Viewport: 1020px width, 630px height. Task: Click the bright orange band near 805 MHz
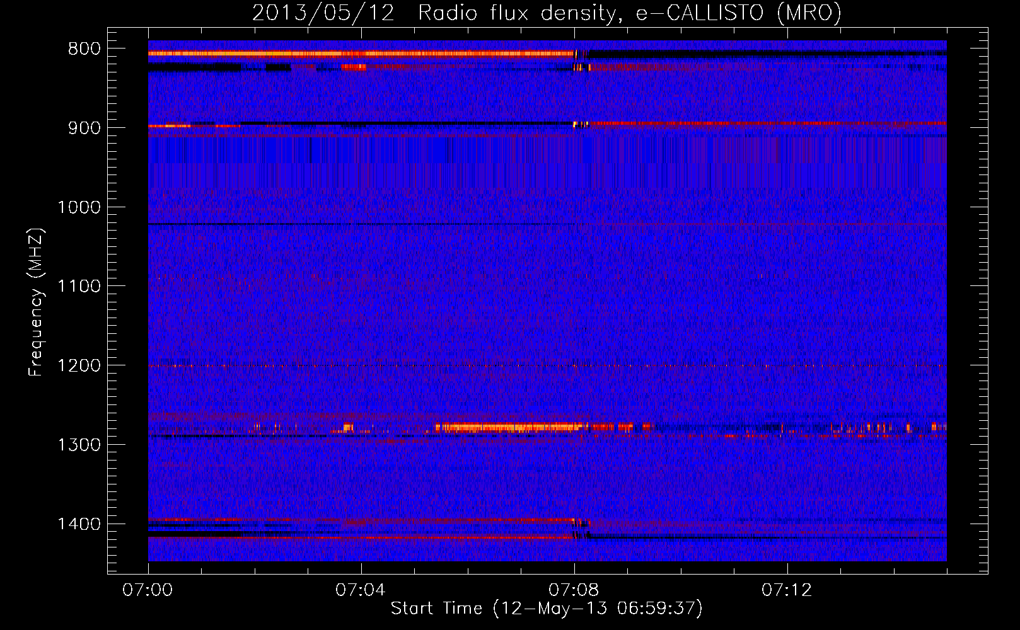[x=361, y=54]
